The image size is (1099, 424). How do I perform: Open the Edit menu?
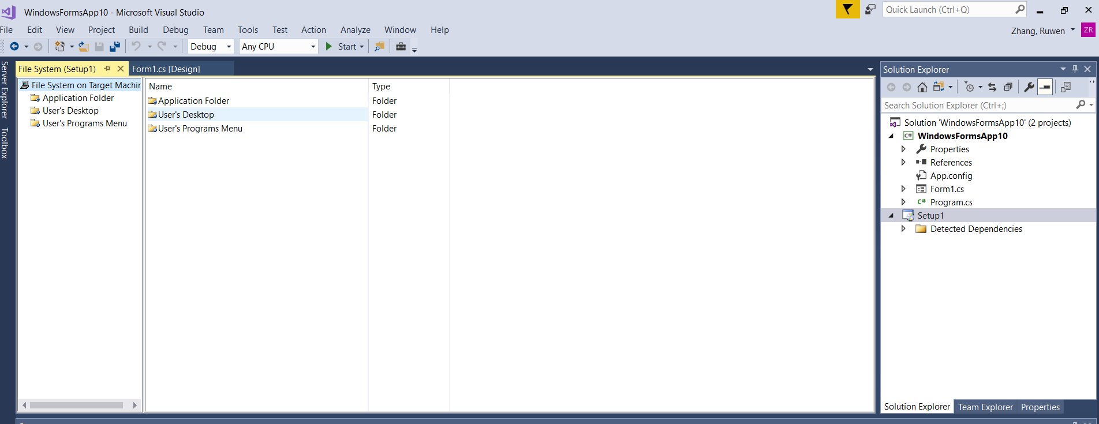click(35, 30)
